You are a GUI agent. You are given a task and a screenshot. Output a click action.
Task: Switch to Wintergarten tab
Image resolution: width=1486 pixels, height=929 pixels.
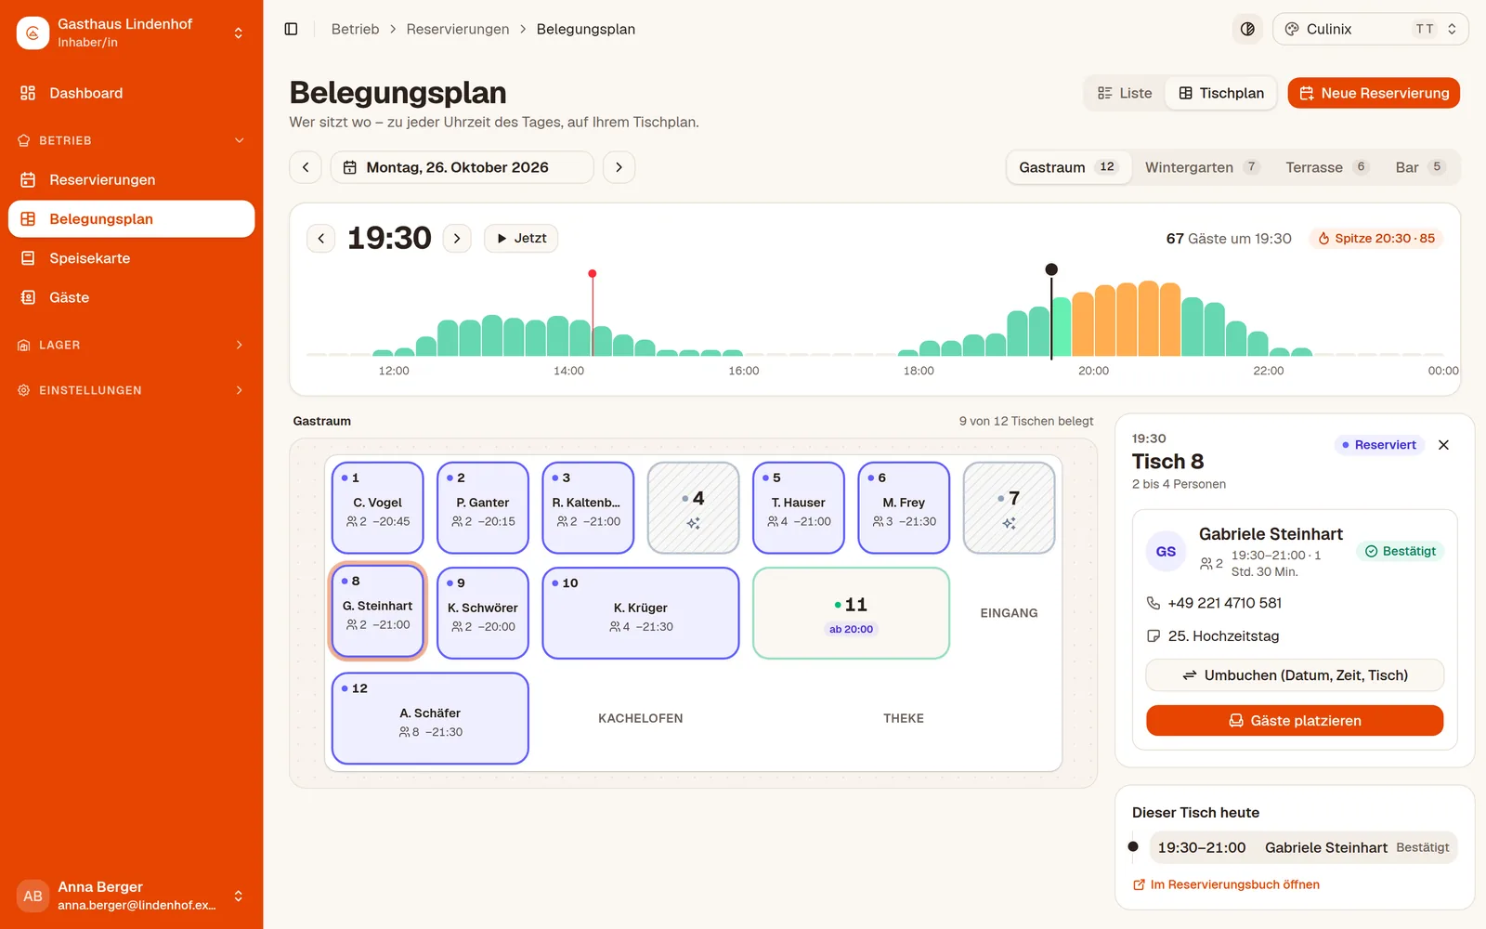coord(1202,167)
